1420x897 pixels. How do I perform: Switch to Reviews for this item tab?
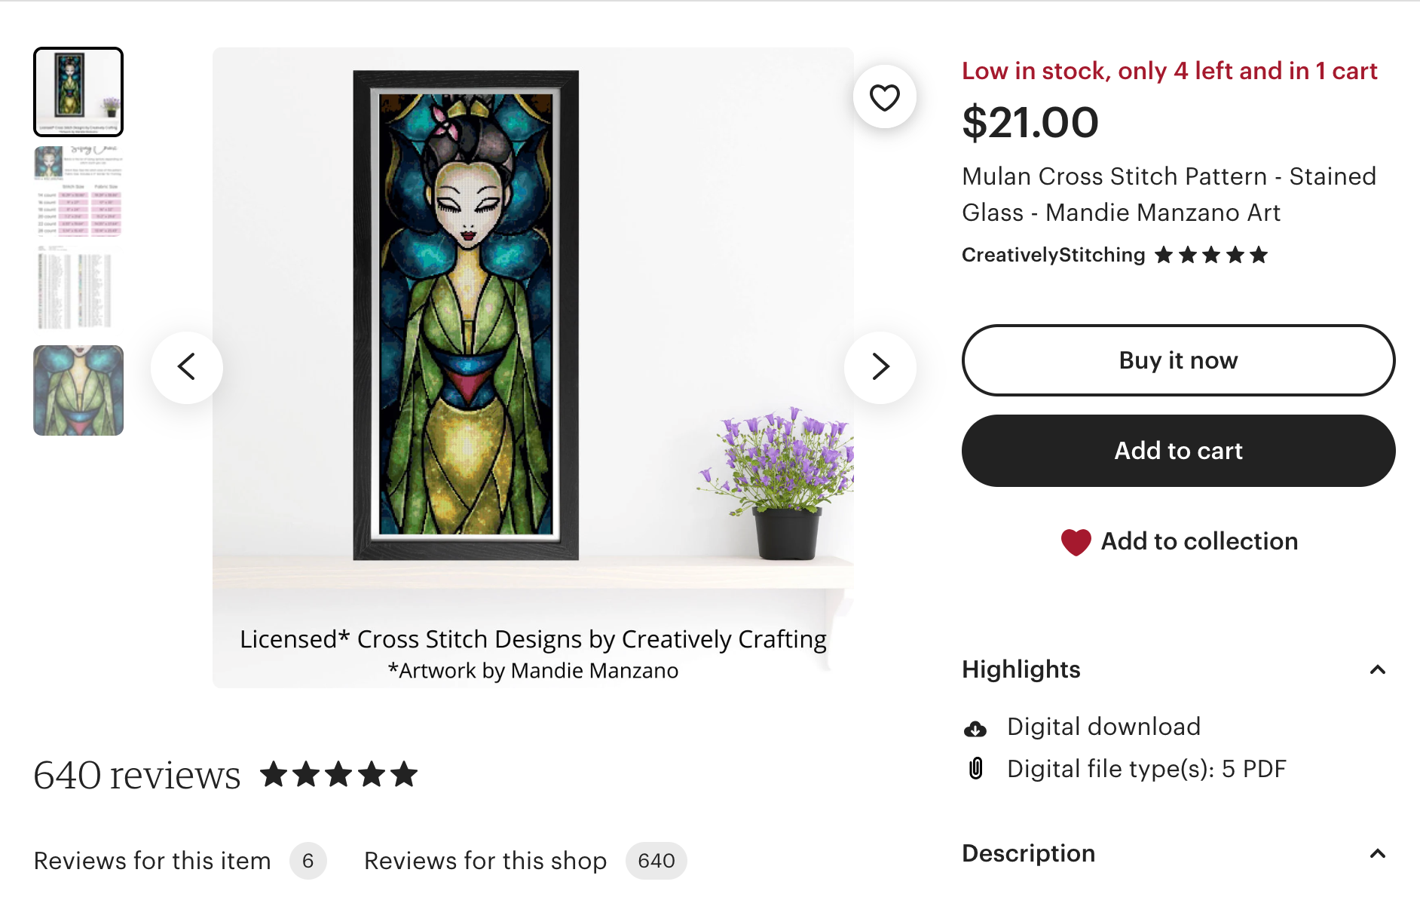coord(152,861)
